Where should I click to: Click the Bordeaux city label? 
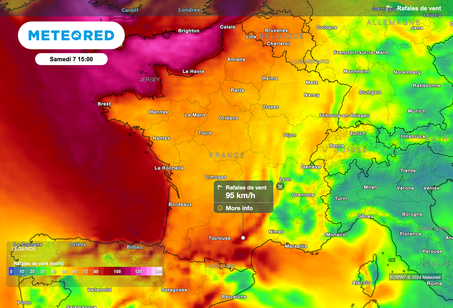tap(180, 204)
